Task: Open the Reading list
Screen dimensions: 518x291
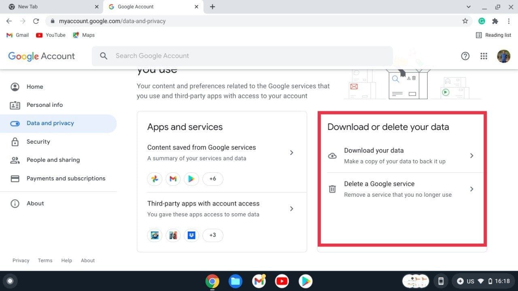Action: pos(493,35)
